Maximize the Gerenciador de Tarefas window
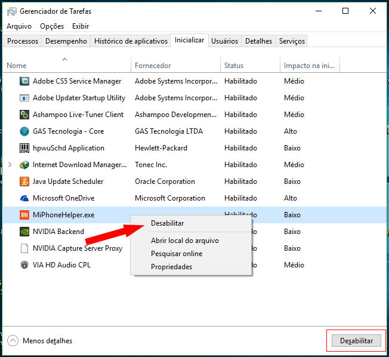389x357 pixels. coord(345,11)
